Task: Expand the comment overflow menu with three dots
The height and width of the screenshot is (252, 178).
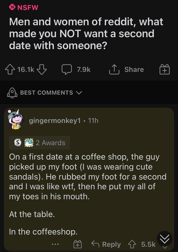Action: point(55,244)
